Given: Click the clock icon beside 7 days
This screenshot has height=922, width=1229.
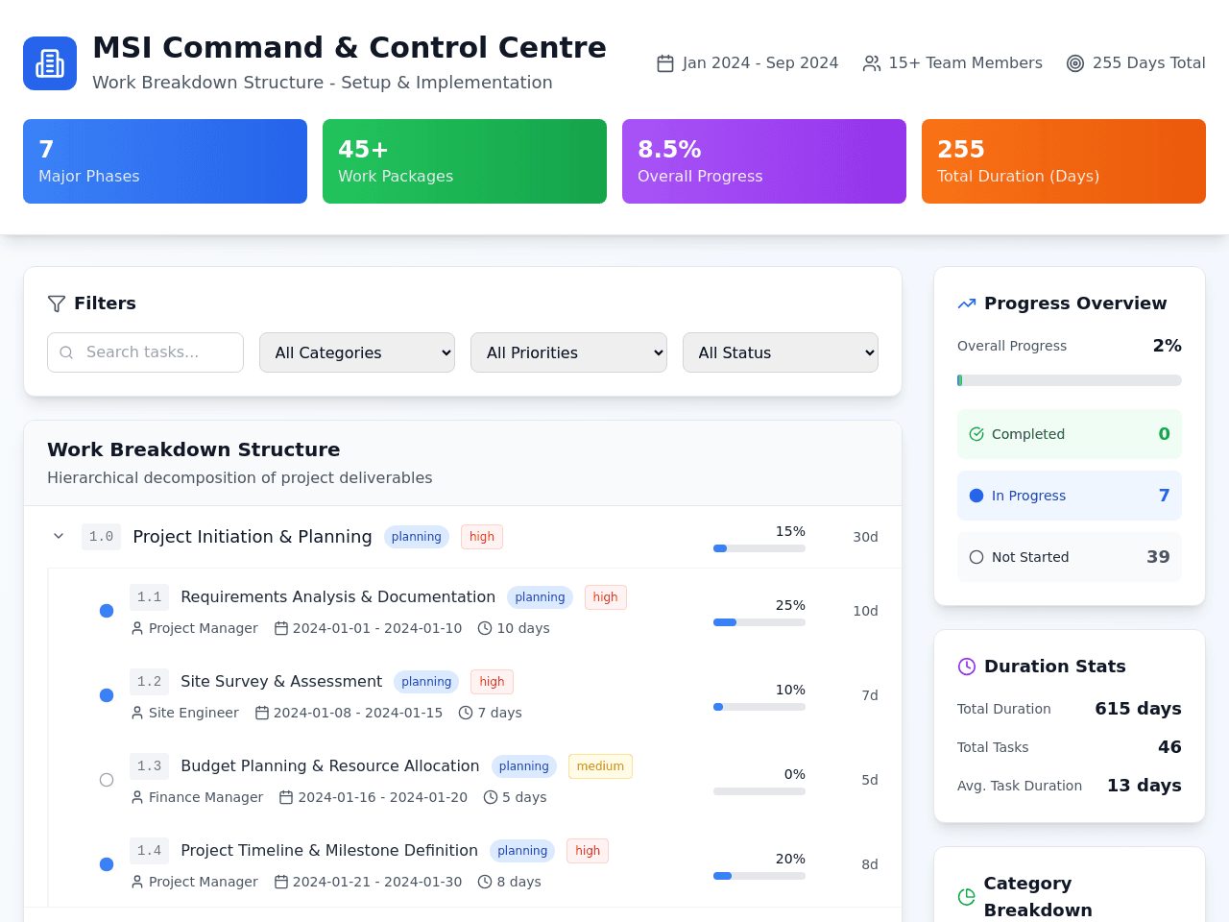Looking at the screenshot, I should click(466, 713).
